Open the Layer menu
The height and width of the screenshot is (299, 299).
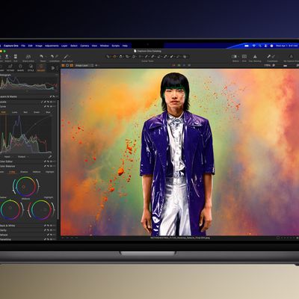click(64, 46)
